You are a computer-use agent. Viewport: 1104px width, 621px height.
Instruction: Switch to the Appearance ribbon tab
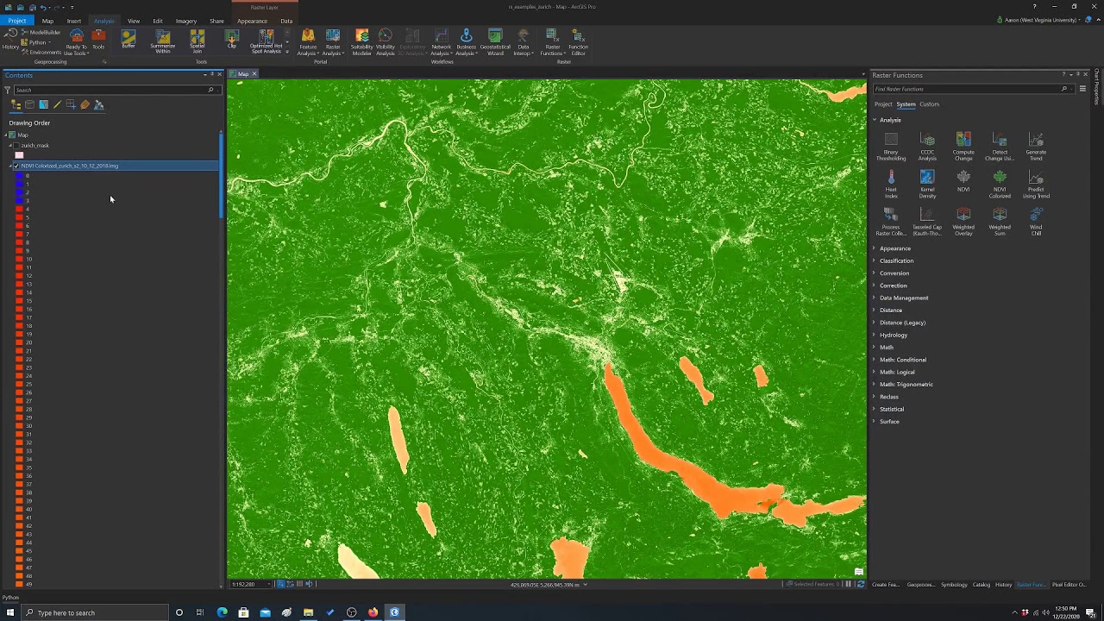252,21
